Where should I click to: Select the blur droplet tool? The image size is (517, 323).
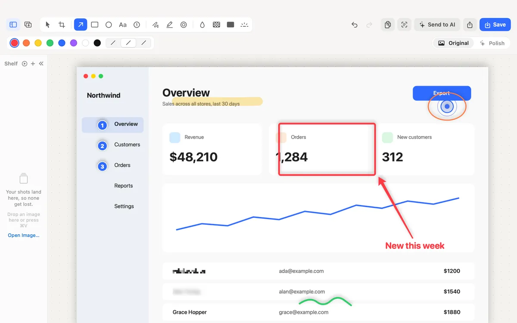coord(202,25)
